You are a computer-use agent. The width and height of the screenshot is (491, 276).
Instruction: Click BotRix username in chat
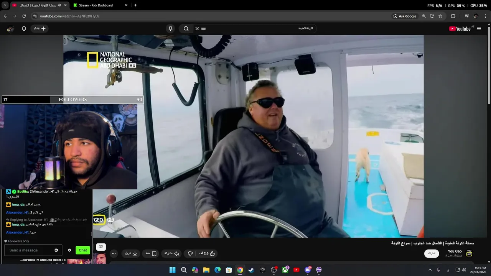point(23,192)
